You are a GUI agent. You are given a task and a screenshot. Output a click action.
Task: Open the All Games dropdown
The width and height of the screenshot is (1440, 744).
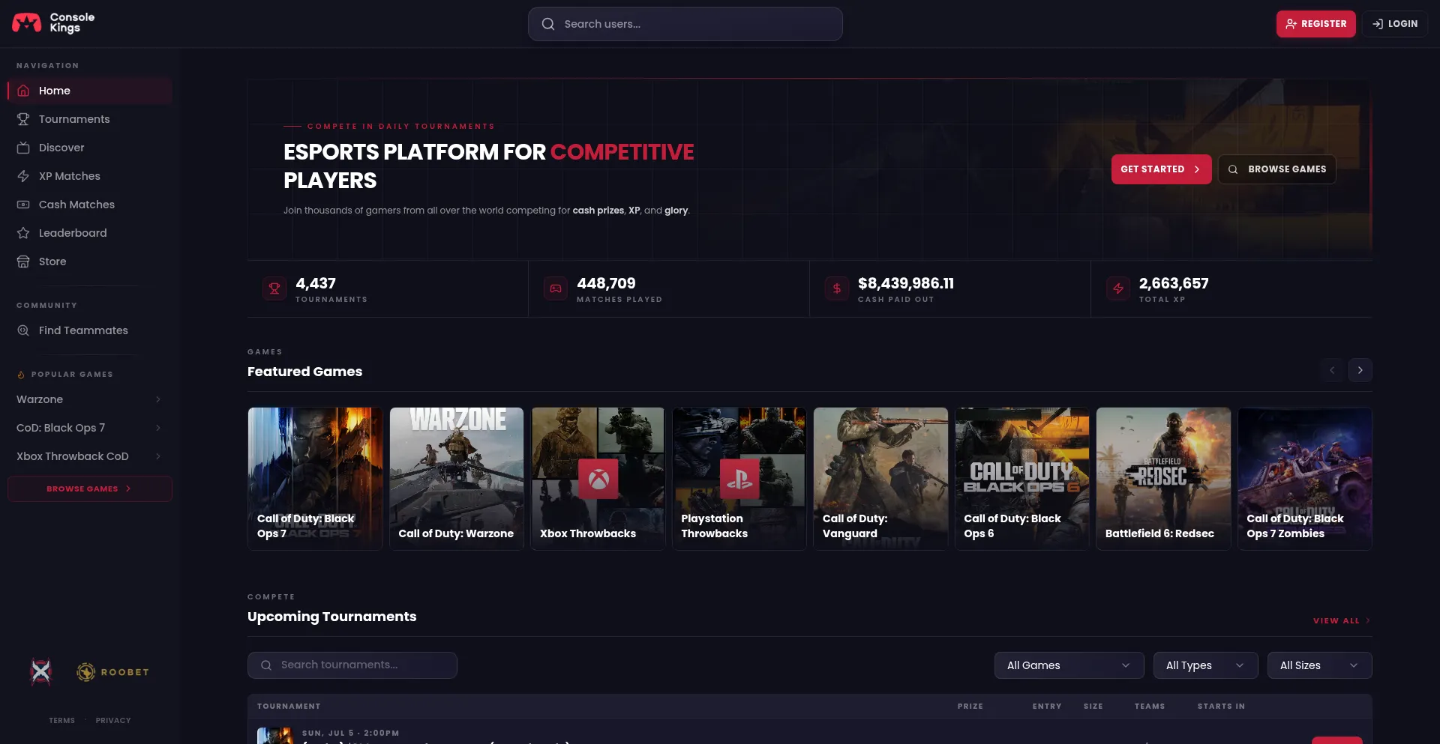(x=1069, y=665)
